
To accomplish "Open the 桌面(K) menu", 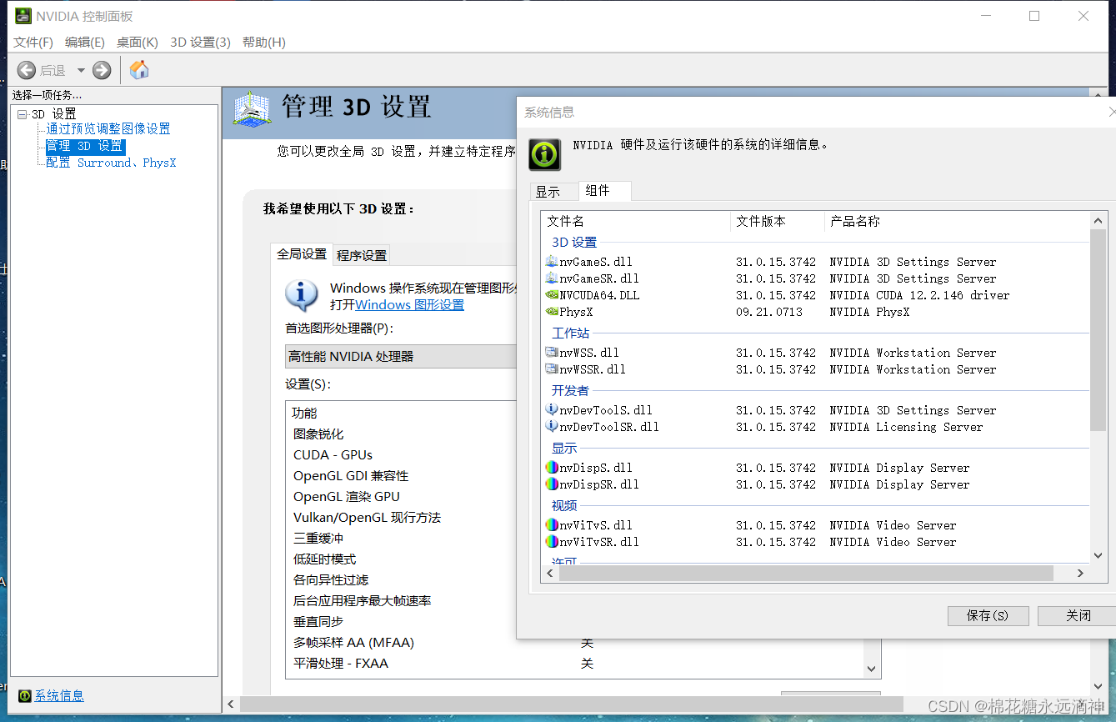I will click(x=138, y=43).
